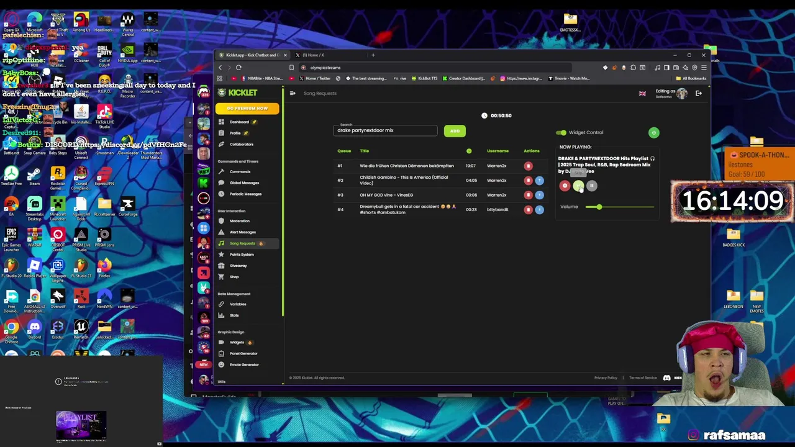Click the logout icon in header
795x447 pixels.
tap(699, 93)
